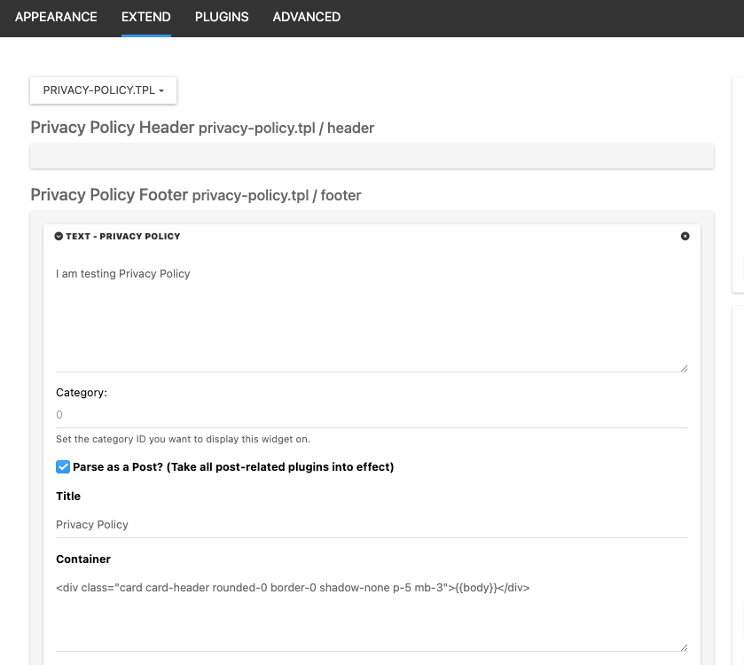
Task: Click the Privacy Policy Footer heading
Action: coord(109,195)
